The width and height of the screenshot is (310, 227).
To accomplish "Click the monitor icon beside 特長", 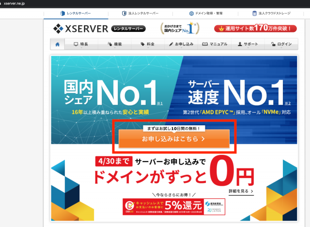I will tap(76, 44).
